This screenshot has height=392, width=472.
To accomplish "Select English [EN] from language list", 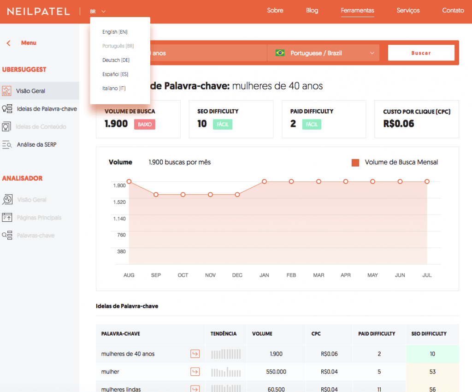I will [x=115, y=32].
